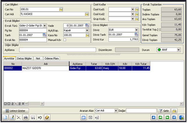Click the Adı column header
Viewport: 187px width, 123px height.
[46, 64]
